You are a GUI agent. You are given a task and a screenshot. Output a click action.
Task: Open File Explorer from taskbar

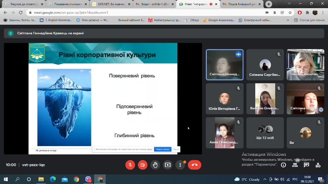tap(41, 179)
